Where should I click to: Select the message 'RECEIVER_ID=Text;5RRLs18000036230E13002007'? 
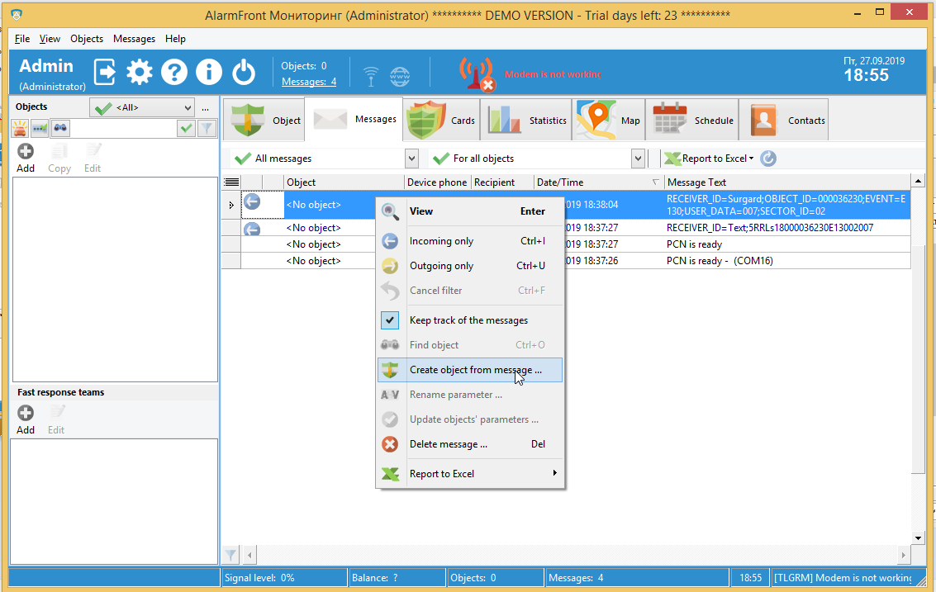pyautogui.click(x=770, y=227)
